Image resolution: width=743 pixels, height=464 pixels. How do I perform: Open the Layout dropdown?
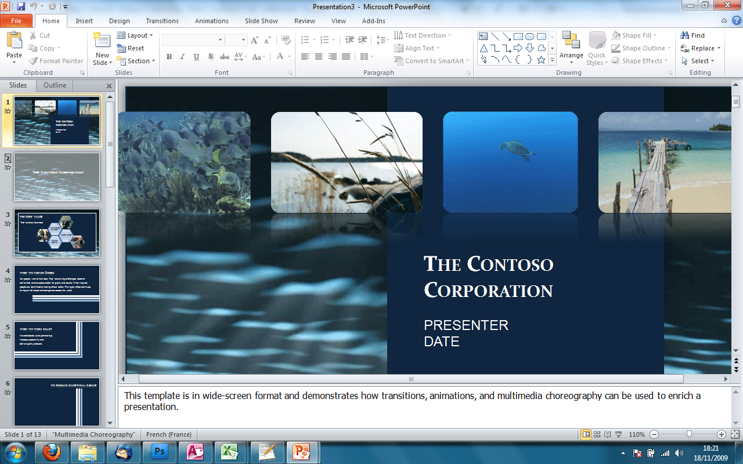pyautogui.click(x=135, y=35)
